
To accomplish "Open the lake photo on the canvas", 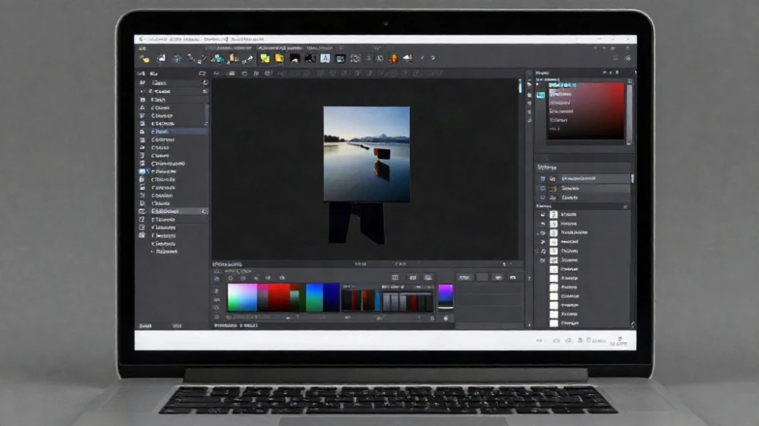I will click(367, 154).
